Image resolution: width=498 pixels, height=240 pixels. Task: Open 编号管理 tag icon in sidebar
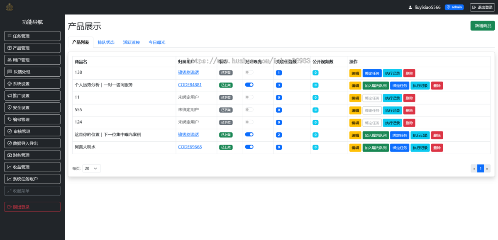[10, 119]
